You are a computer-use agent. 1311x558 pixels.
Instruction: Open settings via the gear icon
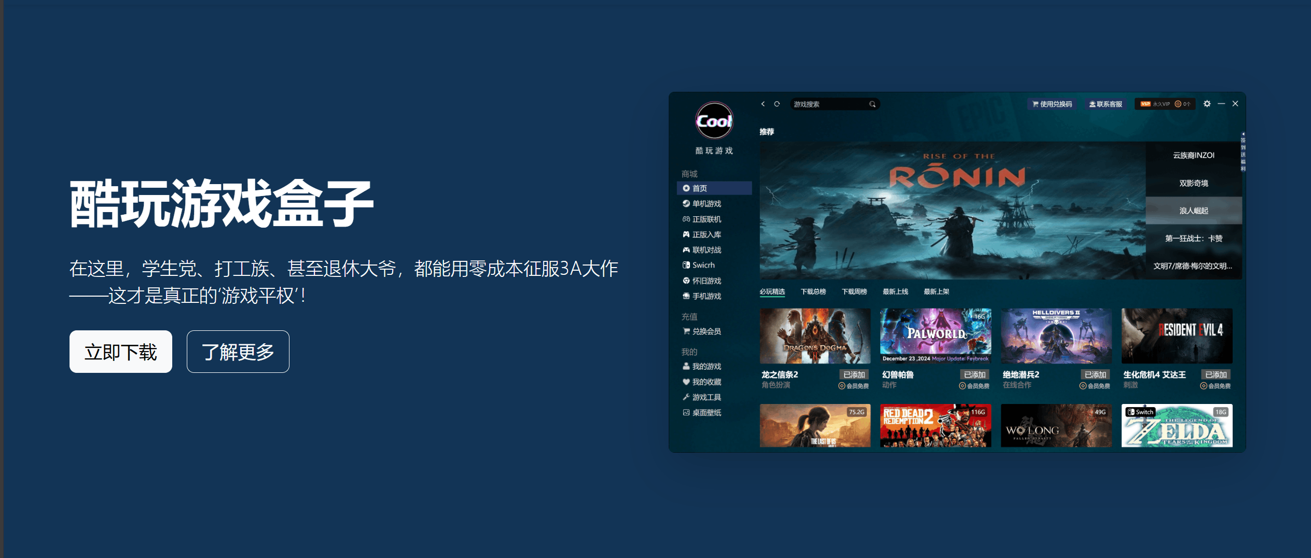(x=1207, y=104)
